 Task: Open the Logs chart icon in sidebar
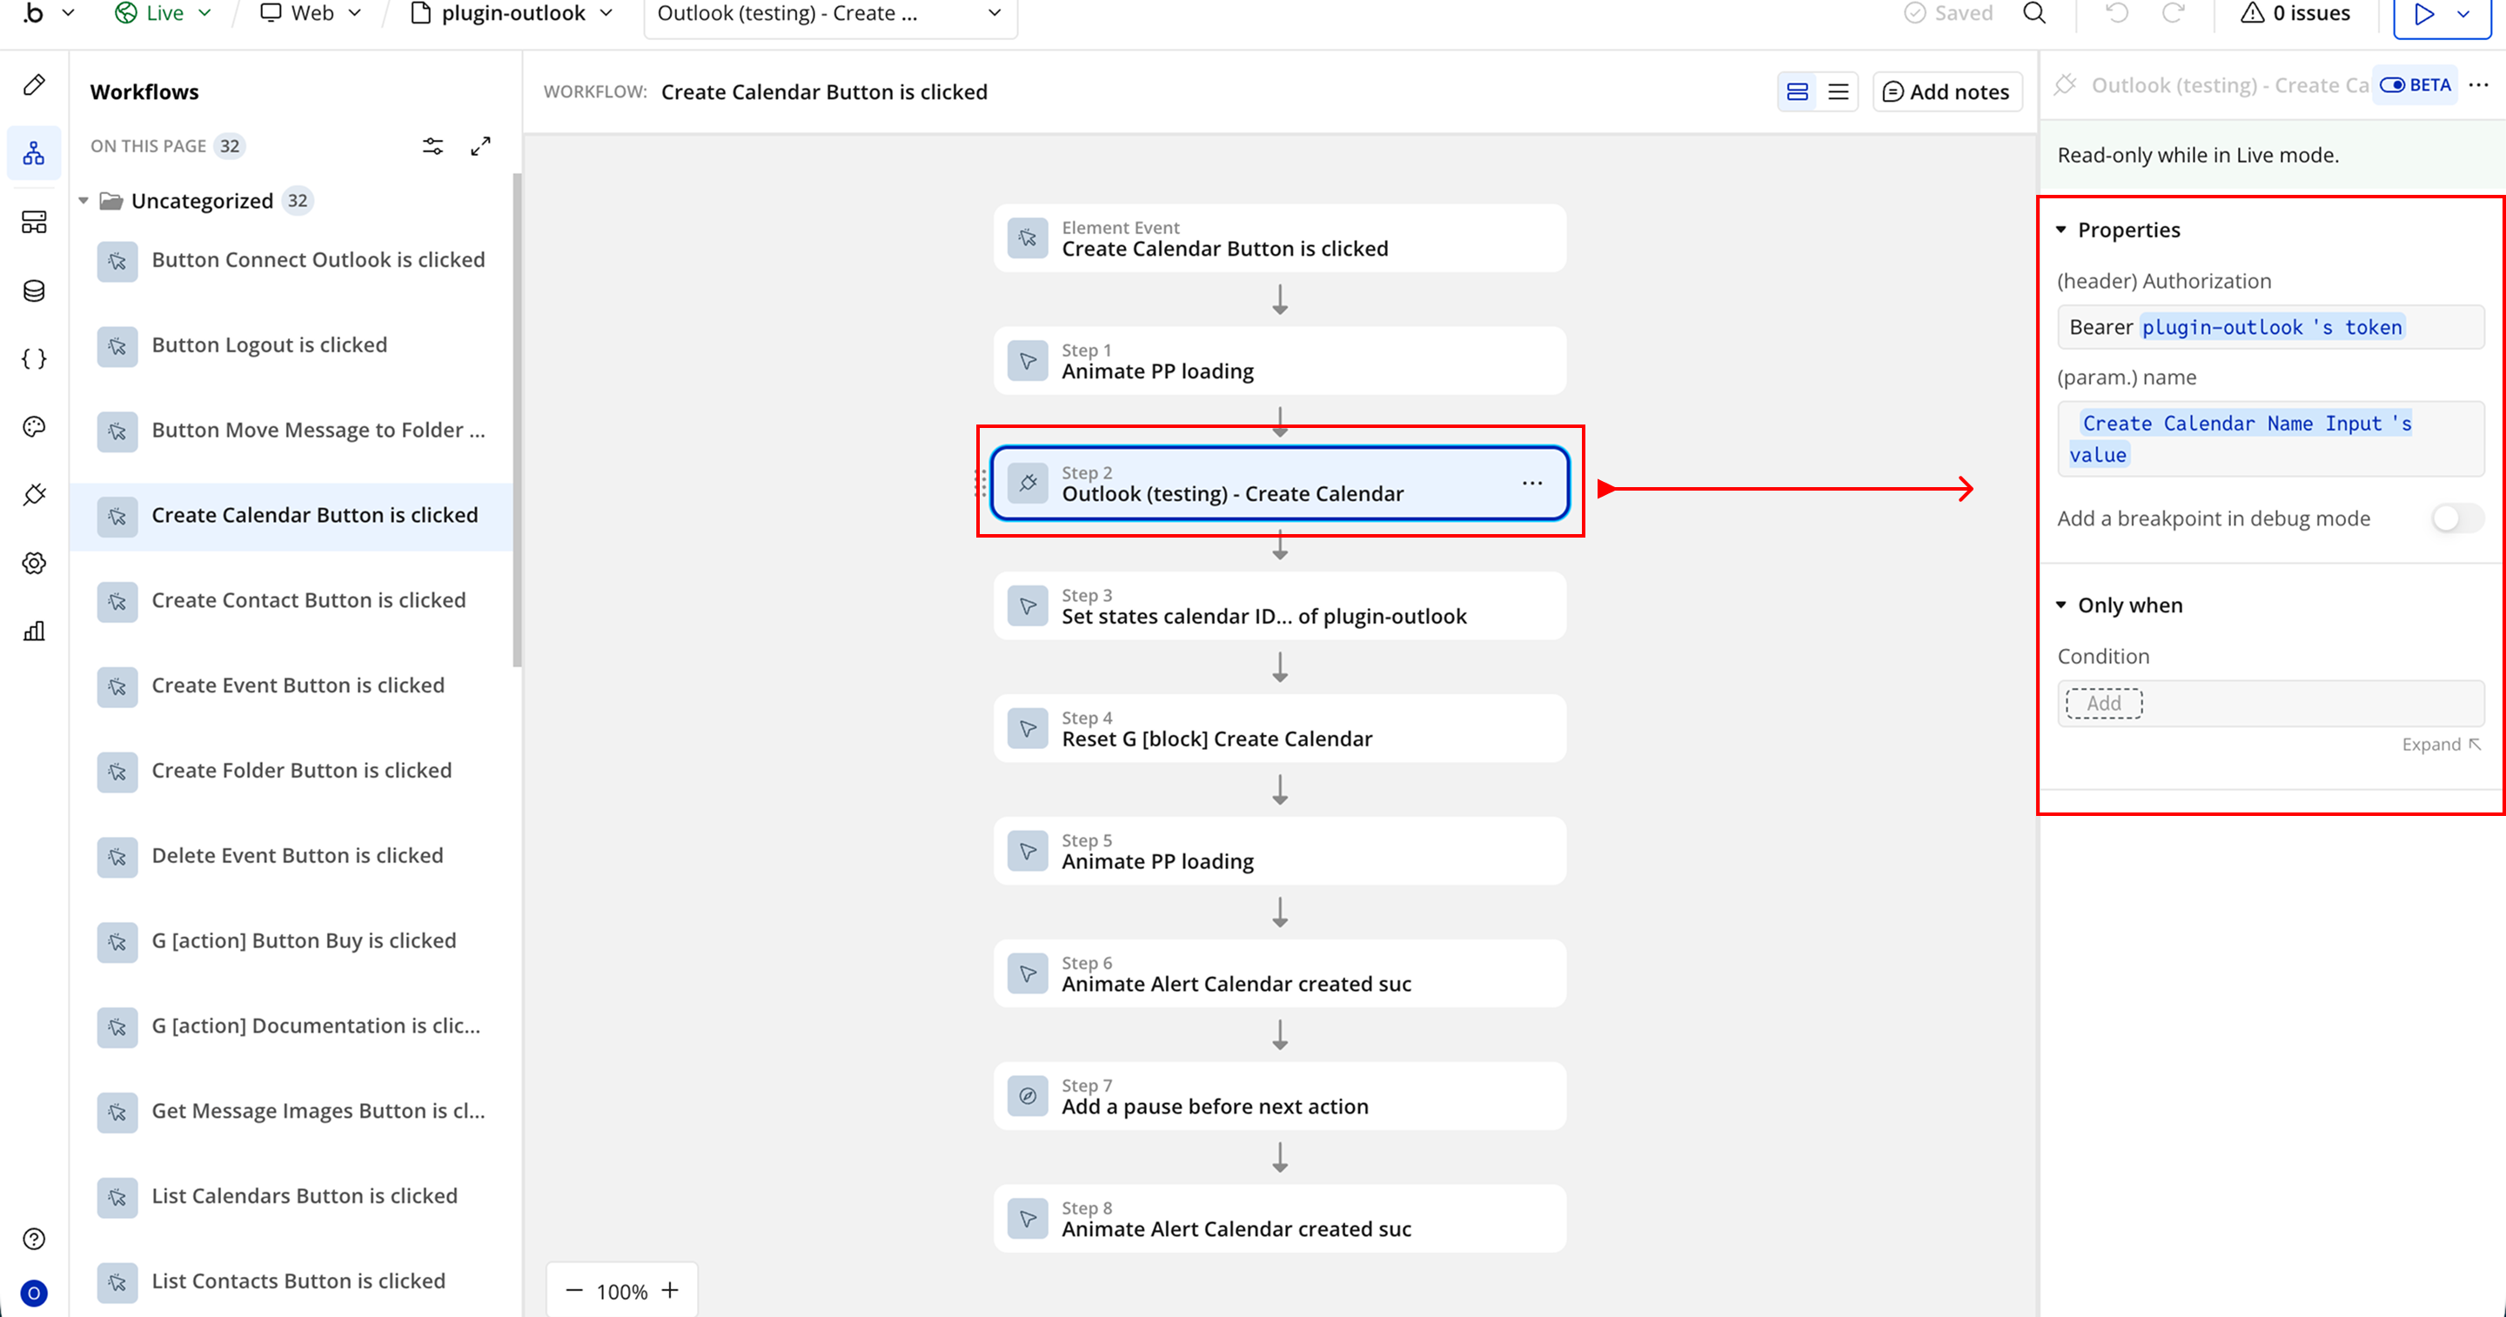point(34,632)
